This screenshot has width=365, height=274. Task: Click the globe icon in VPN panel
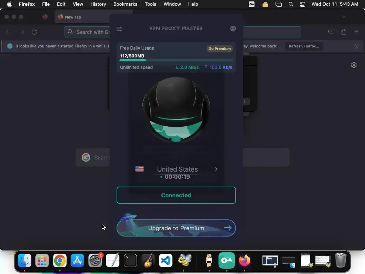click(233, 29)
